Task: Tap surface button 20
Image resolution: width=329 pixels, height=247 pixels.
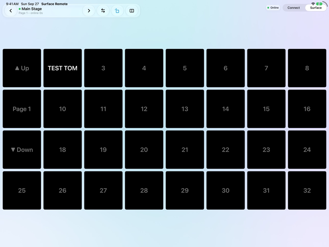Action: [144, 150]
